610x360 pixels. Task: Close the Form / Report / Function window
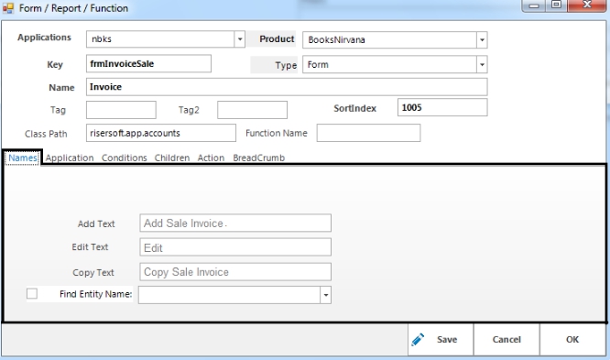click(x=587, y=5)
